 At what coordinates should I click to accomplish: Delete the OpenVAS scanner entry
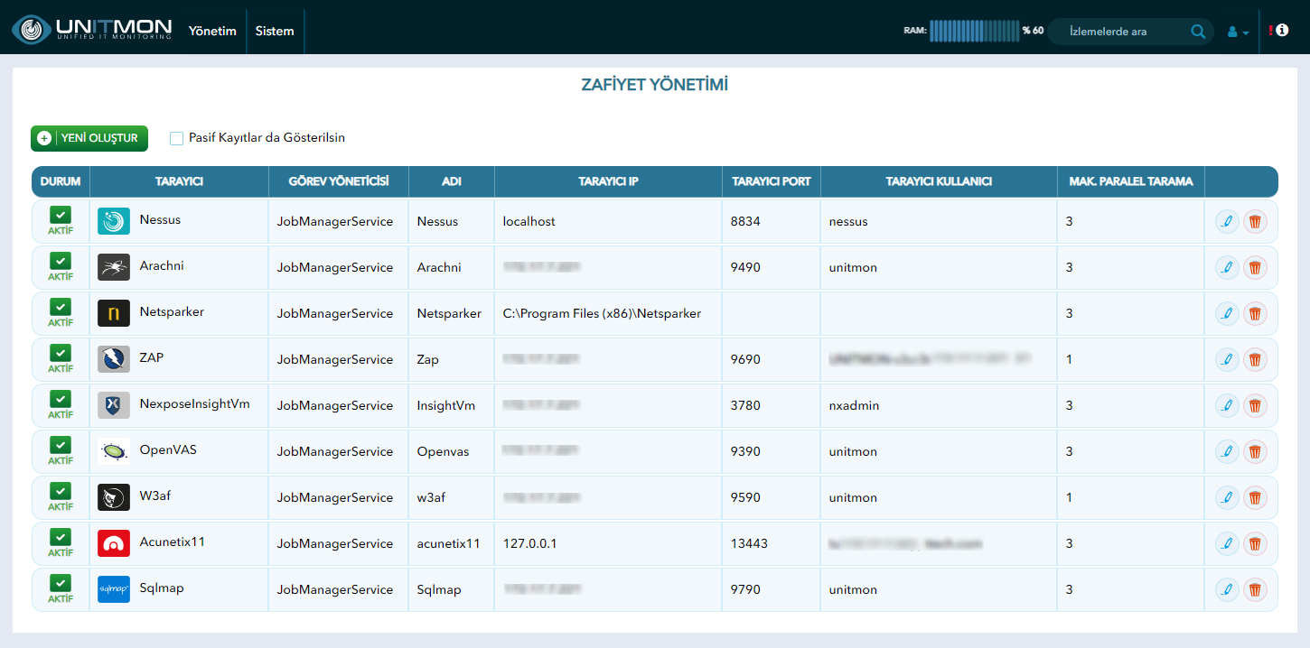pos(1255,451)
